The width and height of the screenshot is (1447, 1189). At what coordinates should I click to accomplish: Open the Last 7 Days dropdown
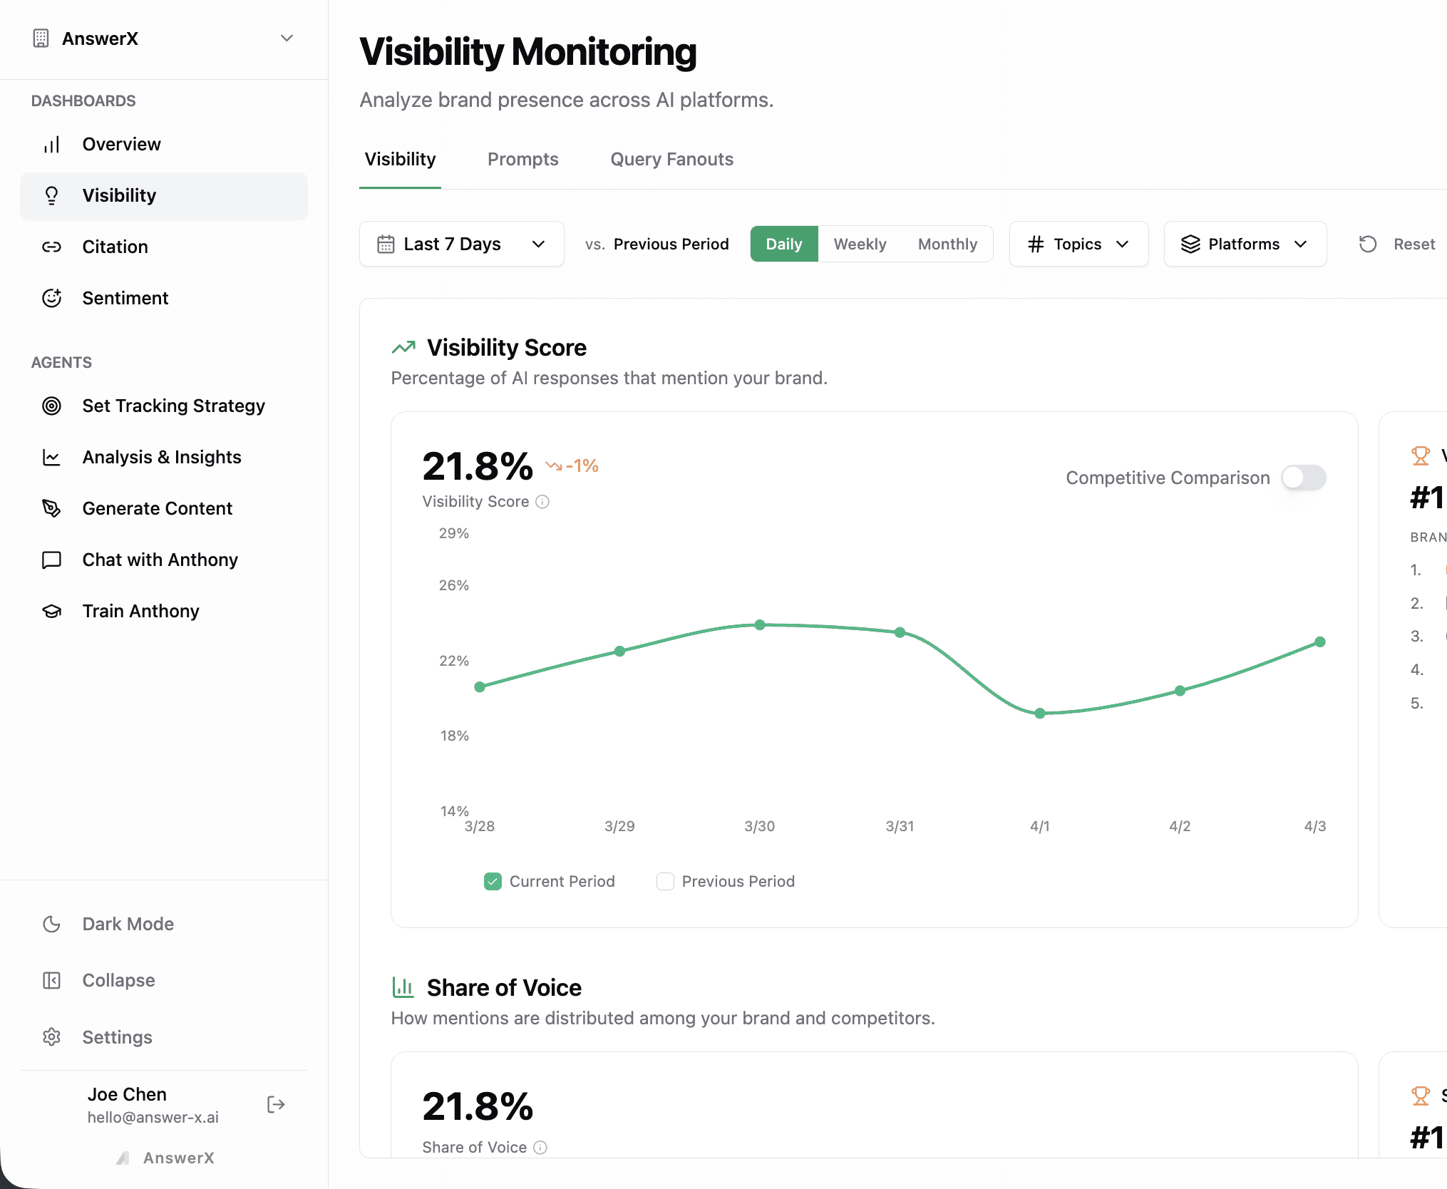coord(461,244)
